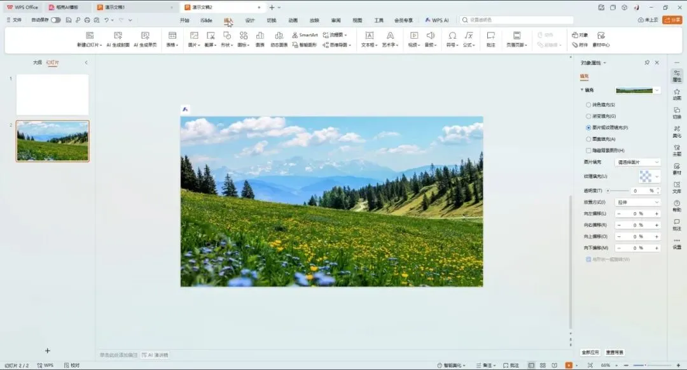Click the Beautify (美化) sidebar icon
The height and width of the screenshot is (370, 687).
[677, 131]
